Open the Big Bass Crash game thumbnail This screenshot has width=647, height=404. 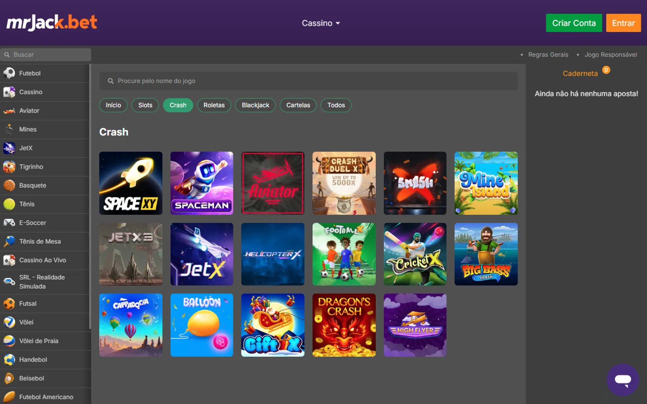pos(486,254)
